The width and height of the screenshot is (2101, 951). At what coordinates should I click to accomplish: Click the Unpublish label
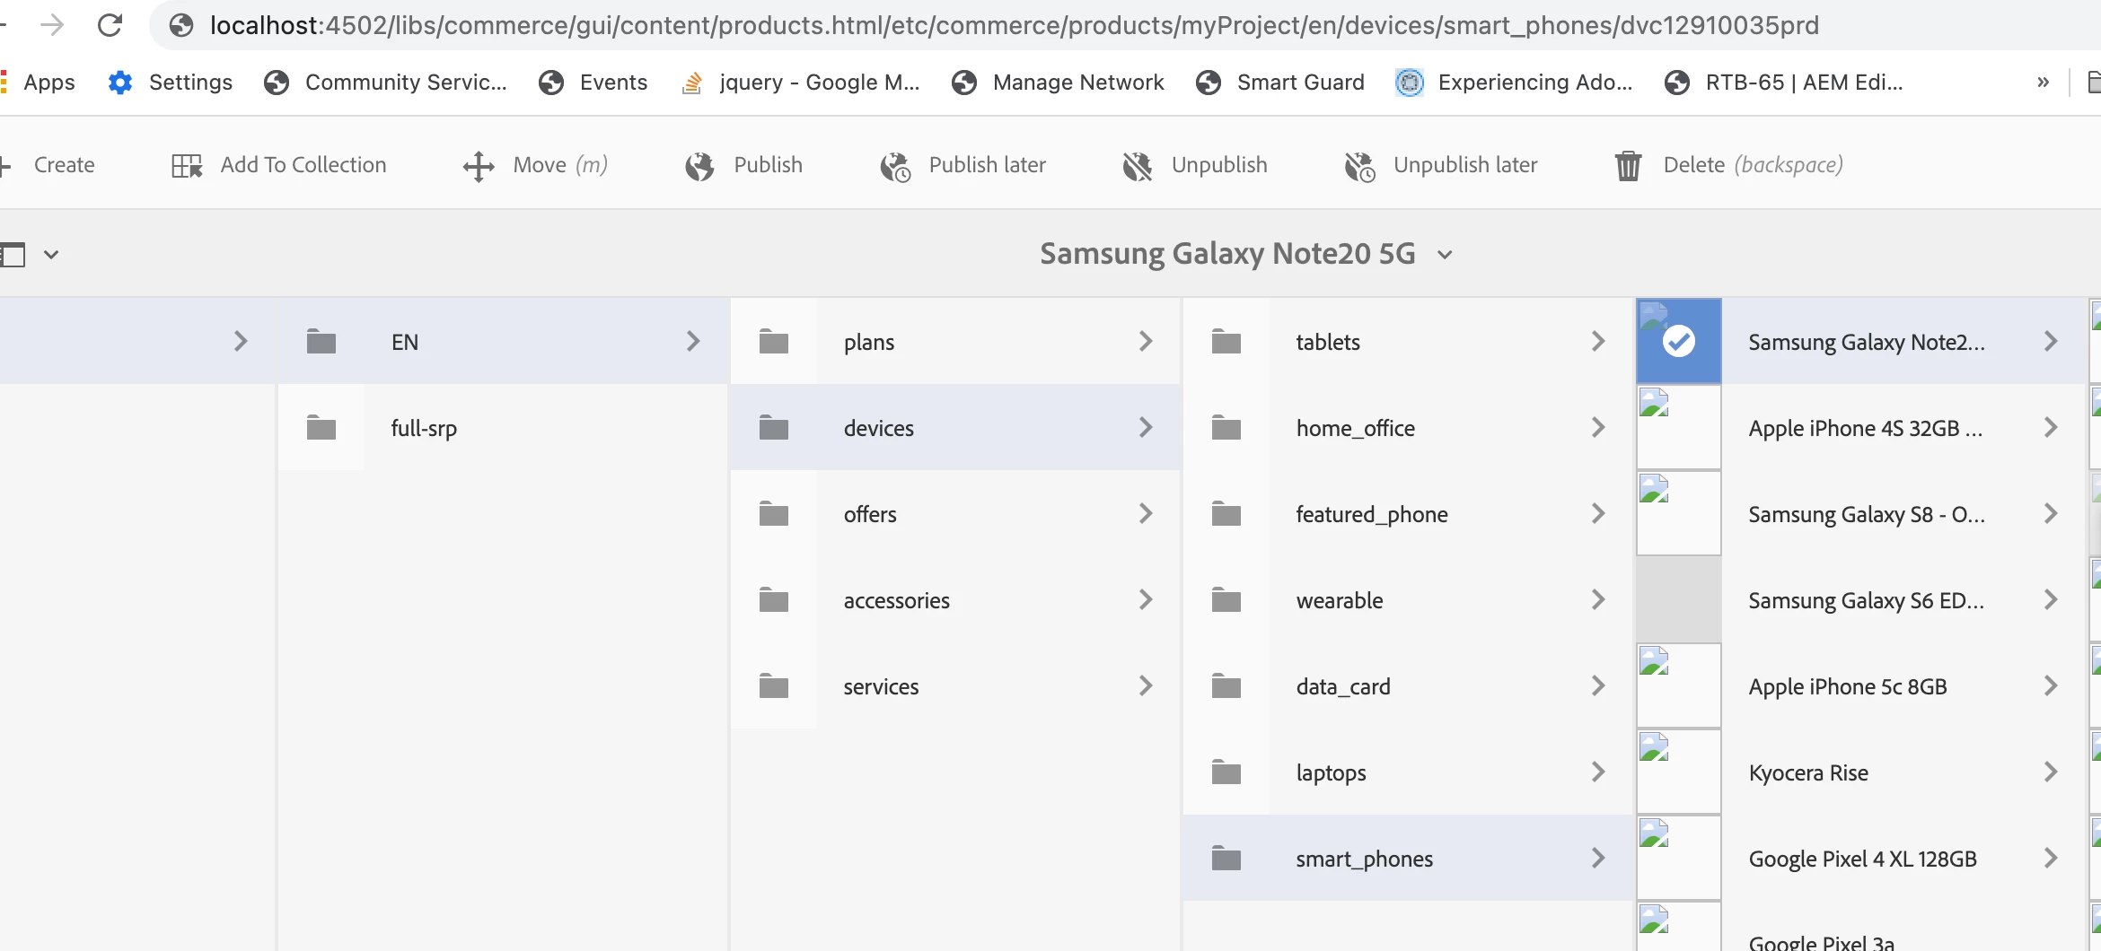click(x=1219, y=165)
